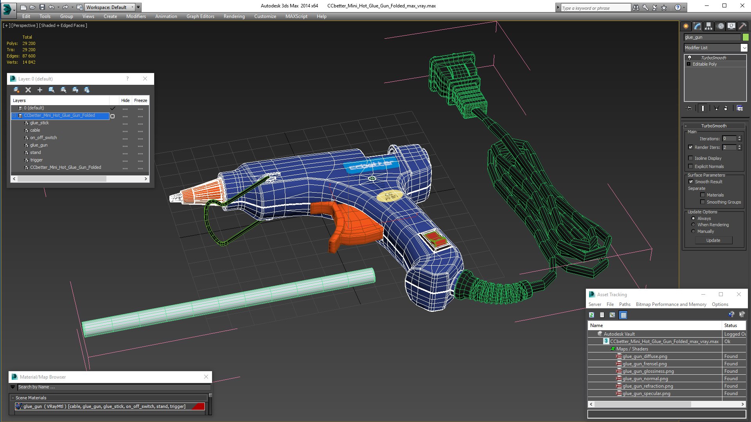Click the Redo arrow icon
This screenshot has height=422, width=751.
(65, 7)
